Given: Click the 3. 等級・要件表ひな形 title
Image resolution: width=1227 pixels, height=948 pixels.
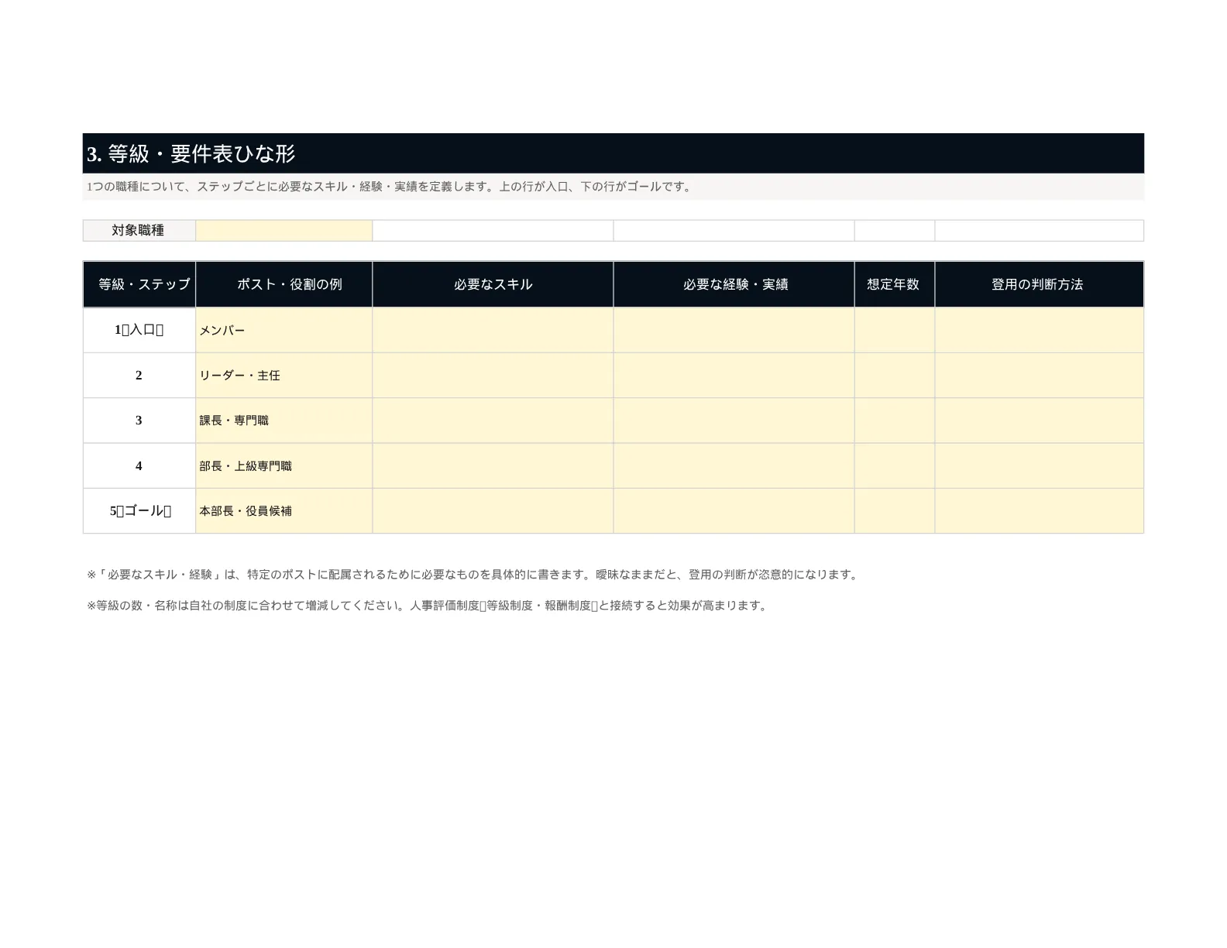Looking at the screenshot, I should tap(191, 153).
